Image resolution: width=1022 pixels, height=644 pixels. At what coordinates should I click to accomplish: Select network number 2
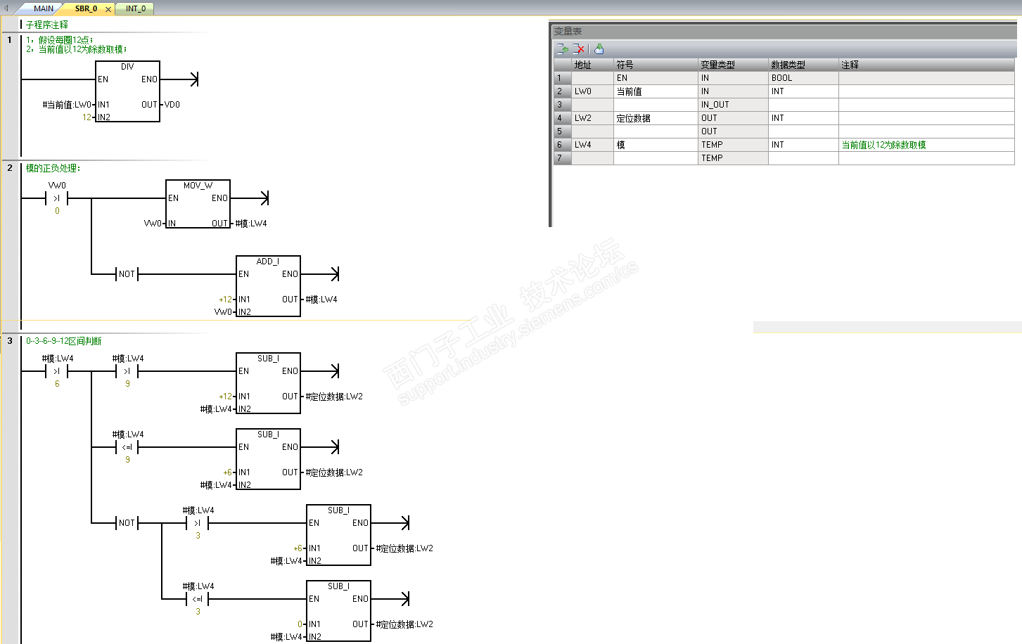coord(10,168)
